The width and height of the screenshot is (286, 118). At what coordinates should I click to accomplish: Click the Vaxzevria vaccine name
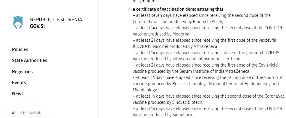point(267,40)
